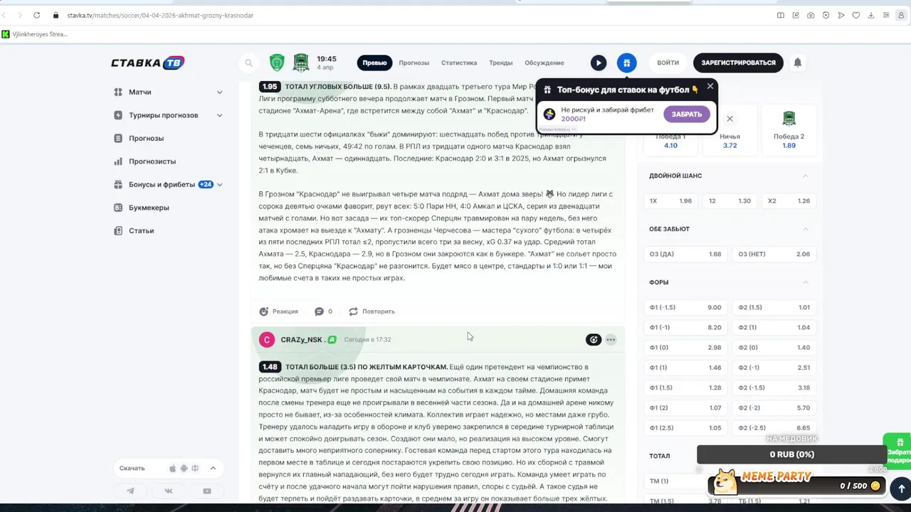
Task: Click the Android download icon
Action: pyautogui.click(x=184, y=468)
